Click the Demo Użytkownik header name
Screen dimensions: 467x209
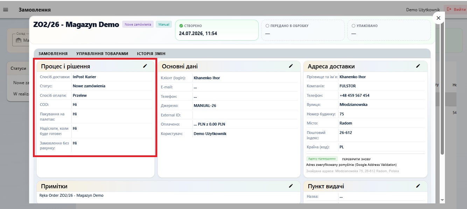pos(423,10)
